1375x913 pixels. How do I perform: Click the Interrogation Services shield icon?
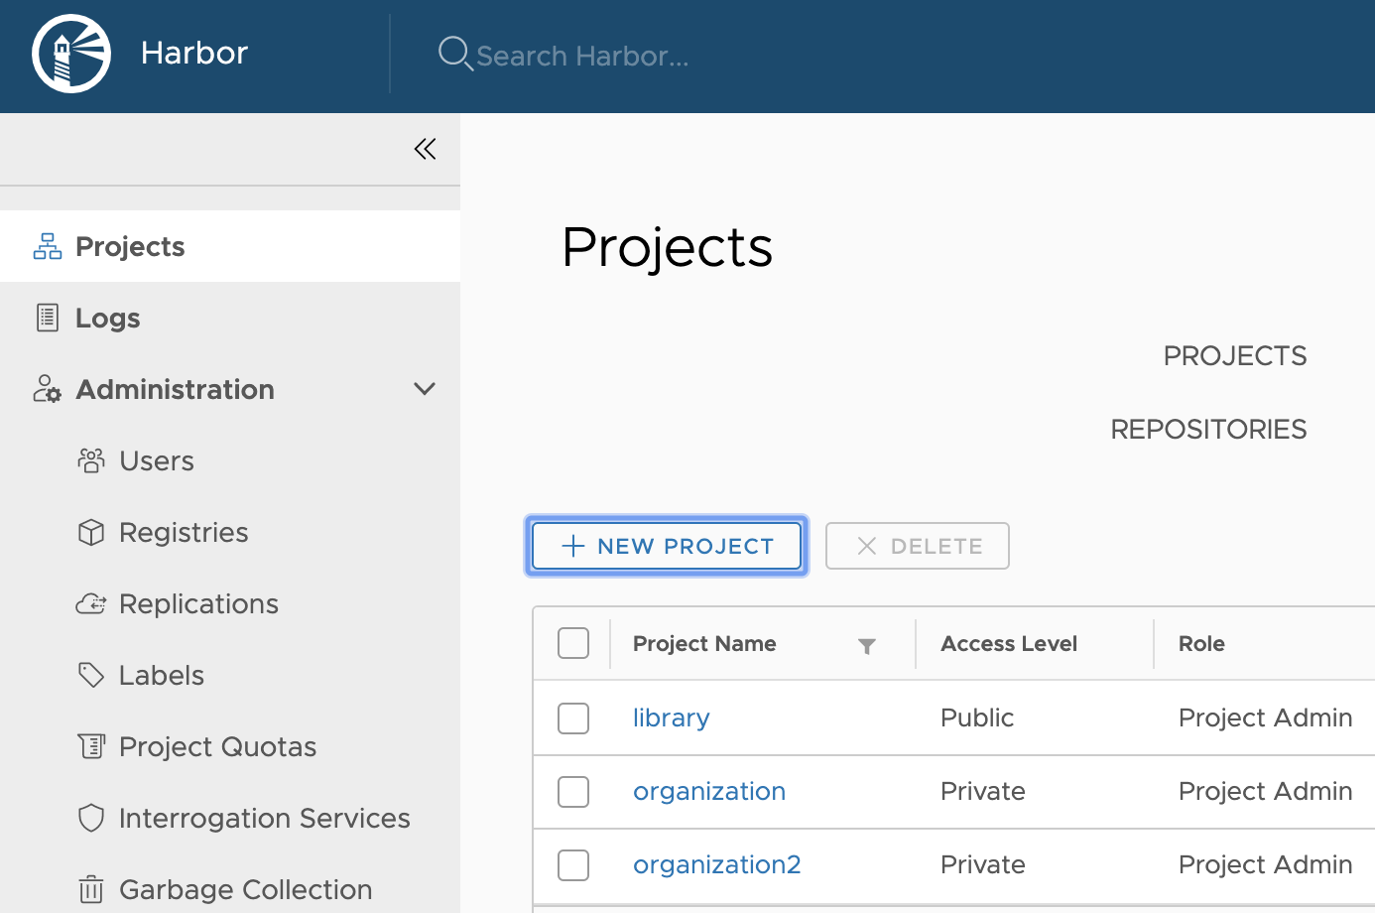coord(91,818)
